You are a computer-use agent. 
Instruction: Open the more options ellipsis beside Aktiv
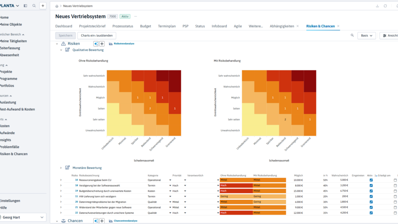[135, 16]
